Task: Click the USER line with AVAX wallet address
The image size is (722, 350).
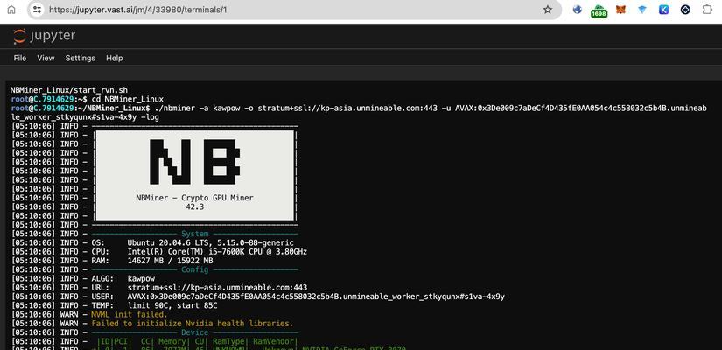Action: [258, 297]
